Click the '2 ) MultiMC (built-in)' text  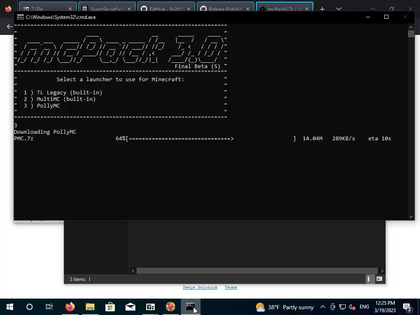click(59, 99)
